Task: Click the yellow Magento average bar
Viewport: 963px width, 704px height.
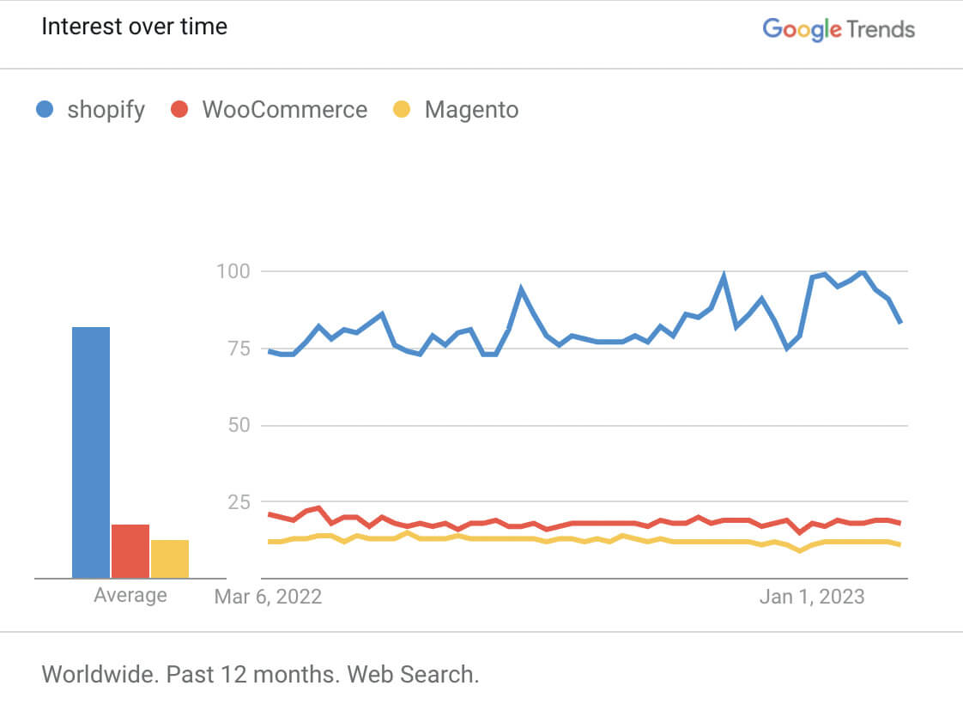Action: [x=170, y=559]
